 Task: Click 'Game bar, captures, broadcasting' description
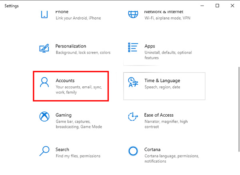coord(79,124)
